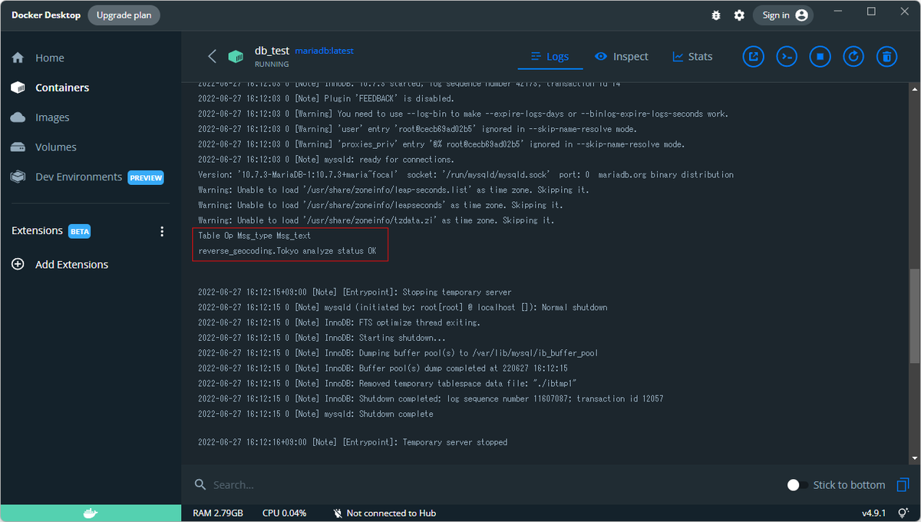This screenshot has width=921, height=522.
Task: Click the CPU 0.04% indicator
Action: point(284,513)
